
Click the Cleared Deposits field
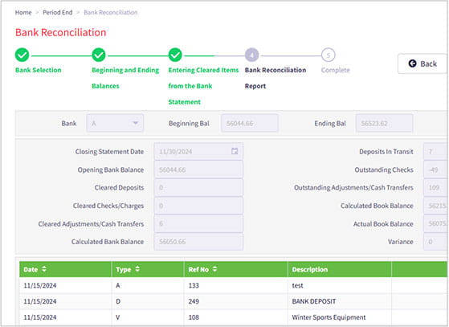[x=198, y=187]
